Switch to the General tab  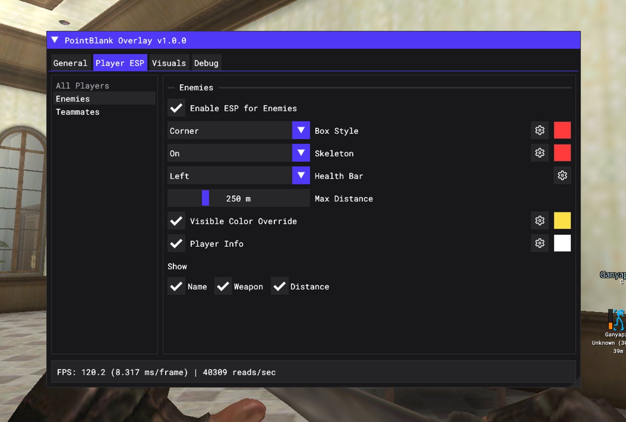pyautogui.click(x=70, y=63)
